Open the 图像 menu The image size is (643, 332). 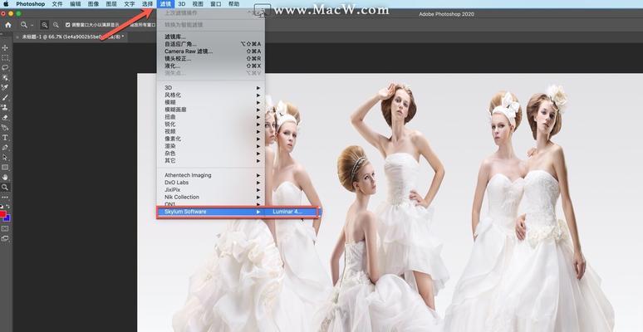94,4
